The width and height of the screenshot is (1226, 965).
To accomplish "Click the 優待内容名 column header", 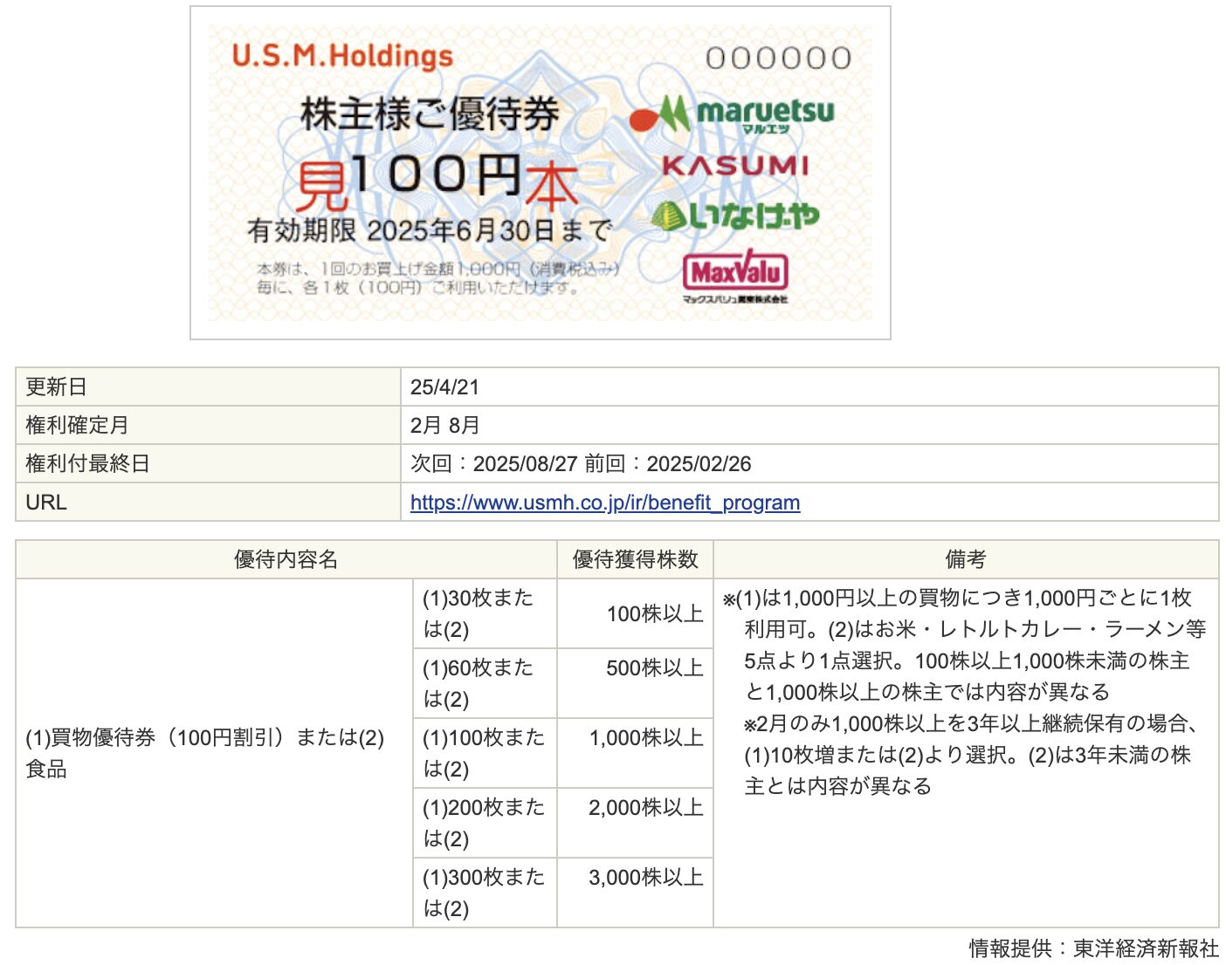I will click(286, 559).
